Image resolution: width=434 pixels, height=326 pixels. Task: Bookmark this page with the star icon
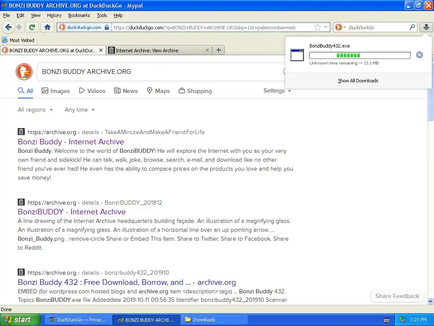(x=317, y=27)
